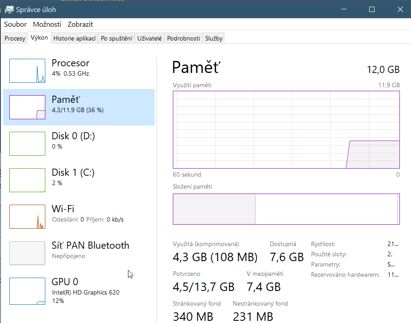Open the Po spuštění tab
Screen dimensions: 411x323
[116, 38]
